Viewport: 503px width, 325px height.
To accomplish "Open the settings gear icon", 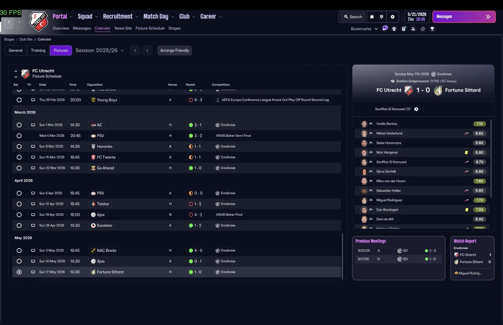I will coord(392,17).
